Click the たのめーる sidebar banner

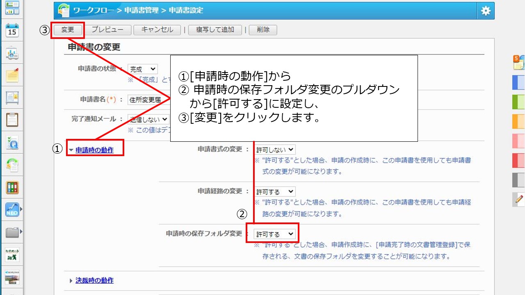(x=12, y=255)
